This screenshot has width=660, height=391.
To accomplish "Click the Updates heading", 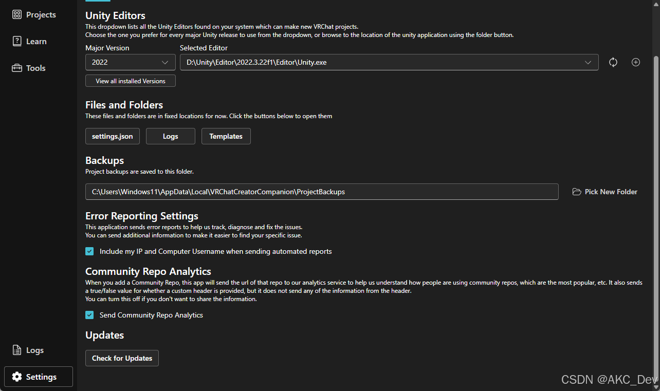I will (x=105, y=335).
